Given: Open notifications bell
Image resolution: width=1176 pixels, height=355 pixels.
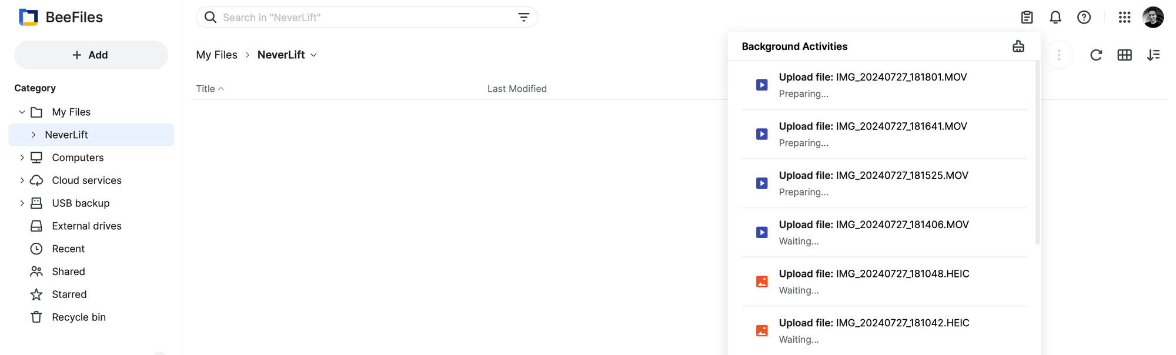Looking at the screenshot, I should coord(1055,18).
